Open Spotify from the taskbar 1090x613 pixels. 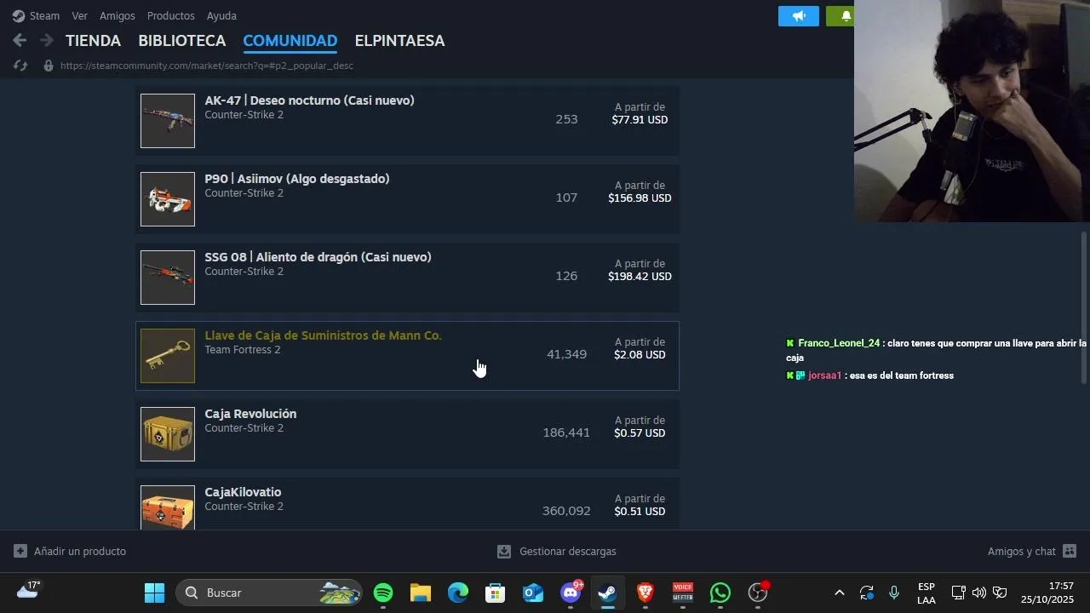point(383,593)
